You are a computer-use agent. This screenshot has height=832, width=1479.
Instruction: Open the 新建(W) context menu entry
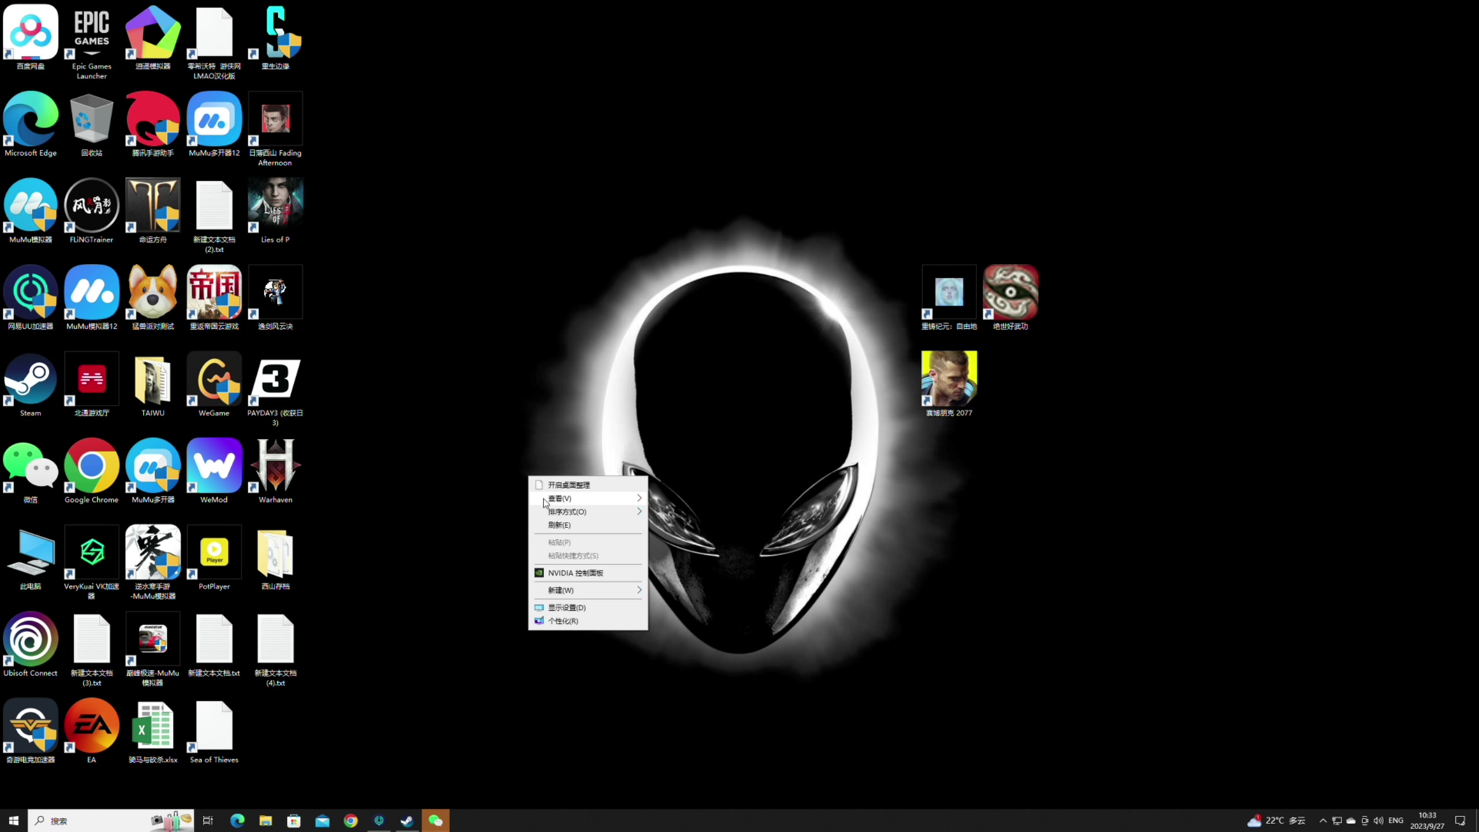coord(588,590)
